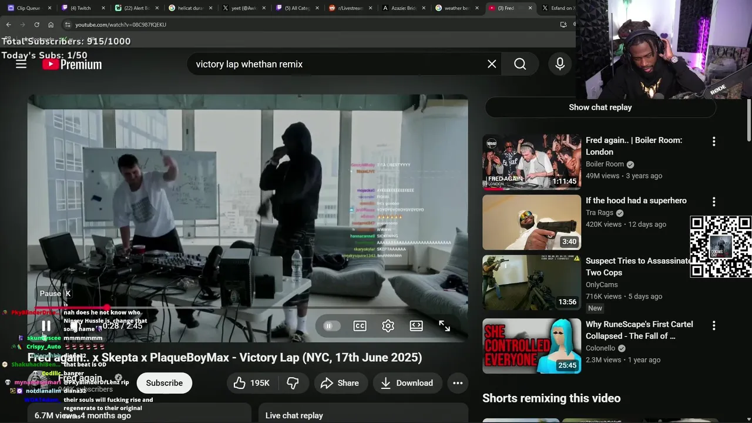The height and width of the screenshot is (423, 752).
Task: Click Show chat replay button
Action: click(x=600, y=108)
